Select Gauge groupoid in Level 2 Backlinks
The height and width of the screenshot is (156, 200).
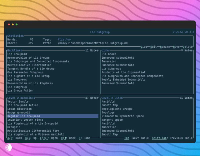coord(19,112)
